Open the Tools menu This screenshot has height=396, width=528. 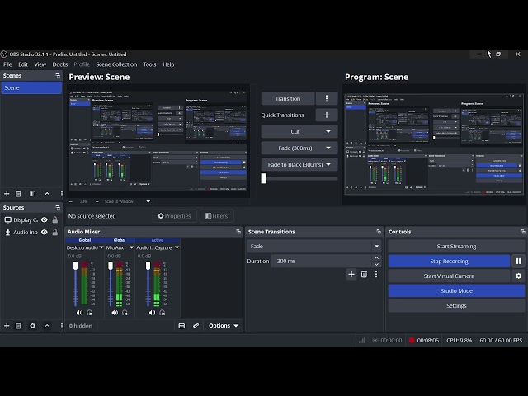(x=149, y=64)
